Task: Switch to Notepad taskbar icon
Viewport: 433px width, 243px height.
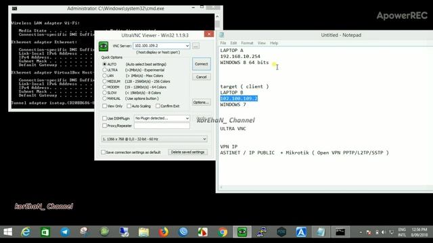Action: pos(321,232)
